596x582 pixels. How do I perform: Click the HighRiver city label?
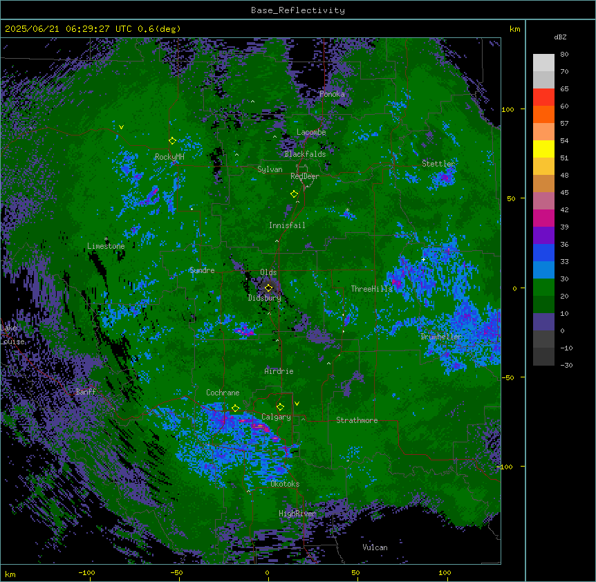point(297,514)
